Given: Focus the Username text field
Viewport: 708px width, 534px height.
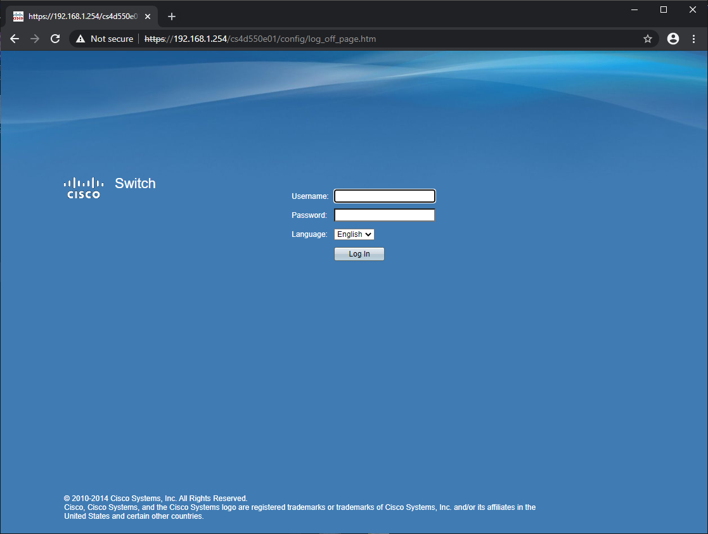Looking at the screenshot, I should pos(384,196).
